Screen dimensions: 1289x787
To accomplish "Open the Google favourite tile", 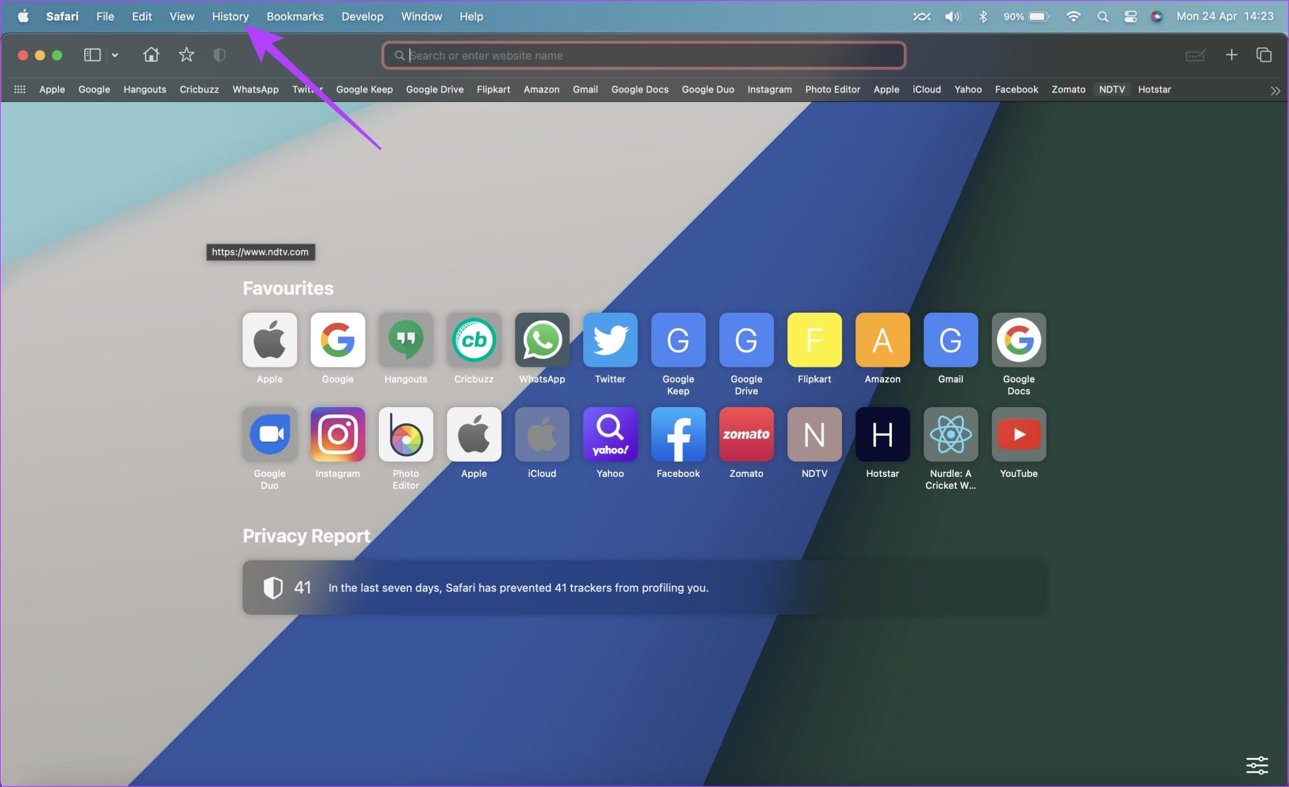I will (x=337, y=340).
